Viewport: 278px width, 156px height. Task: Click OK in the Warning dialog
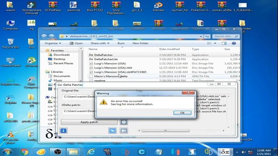pos(182,113)
